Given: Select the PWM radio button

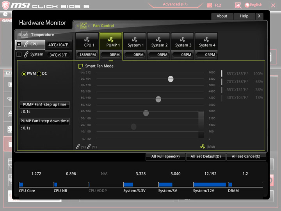Looking at the screenshot, I should 24,74.
